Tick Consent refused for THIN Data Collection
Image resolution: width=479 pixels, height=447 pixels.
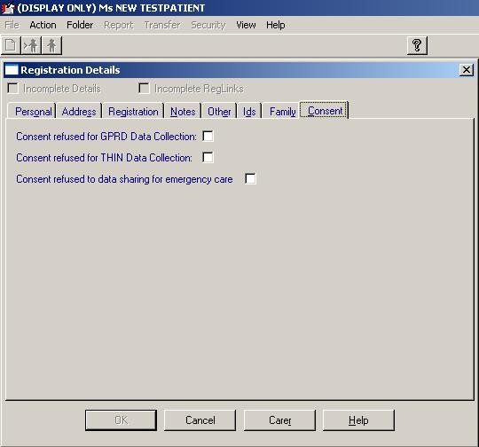pos(208,158)
